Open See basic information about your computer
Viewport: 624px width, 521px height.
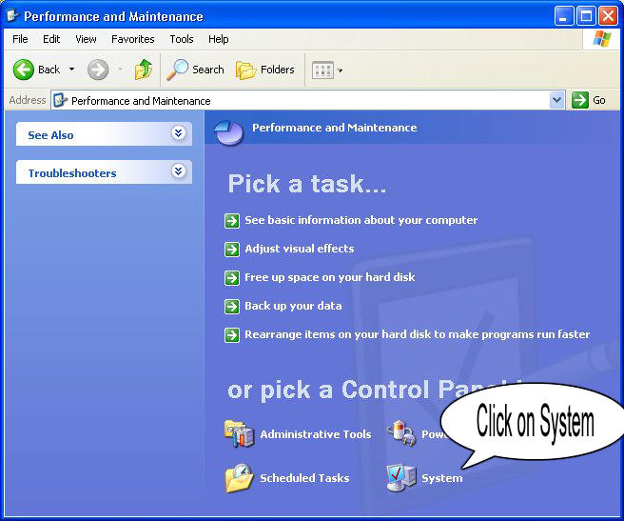361,220
